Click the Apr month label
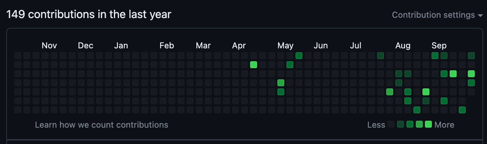This screenshot has width=487, height=144. point(239,46)
